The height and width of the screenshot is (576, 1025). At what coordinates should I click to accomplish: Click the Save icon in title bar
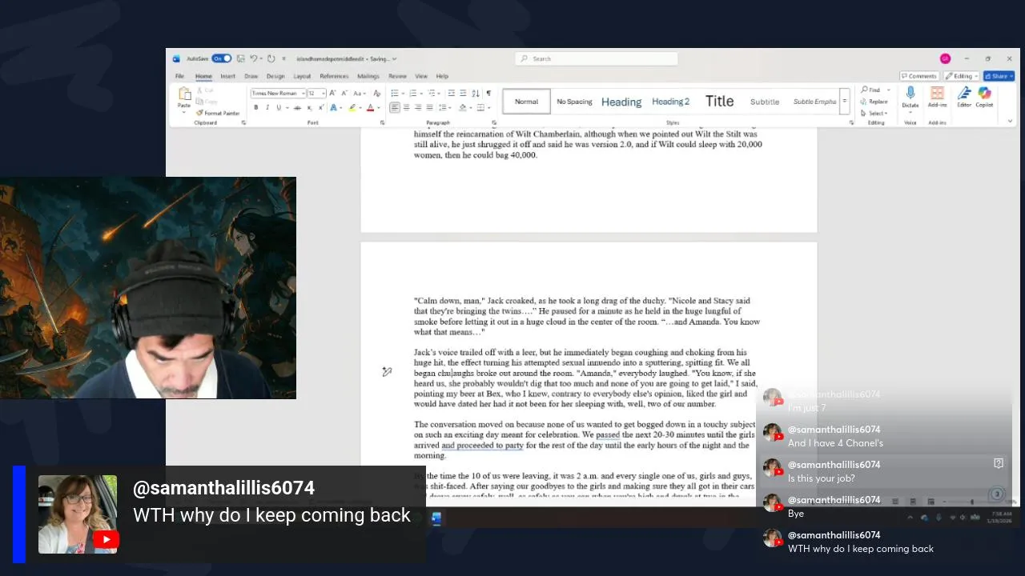240,58
